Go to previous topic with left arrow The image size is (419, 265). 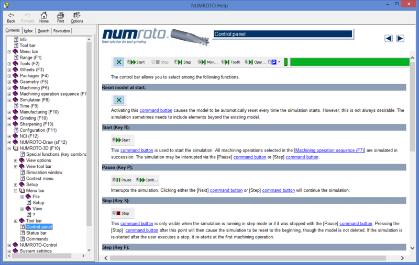389,38
